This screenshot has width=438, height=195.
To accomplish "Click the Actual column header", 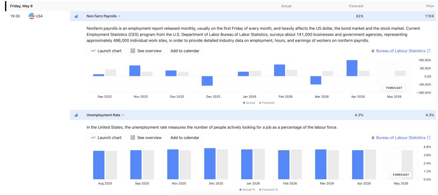I will (x=286, y=6).
